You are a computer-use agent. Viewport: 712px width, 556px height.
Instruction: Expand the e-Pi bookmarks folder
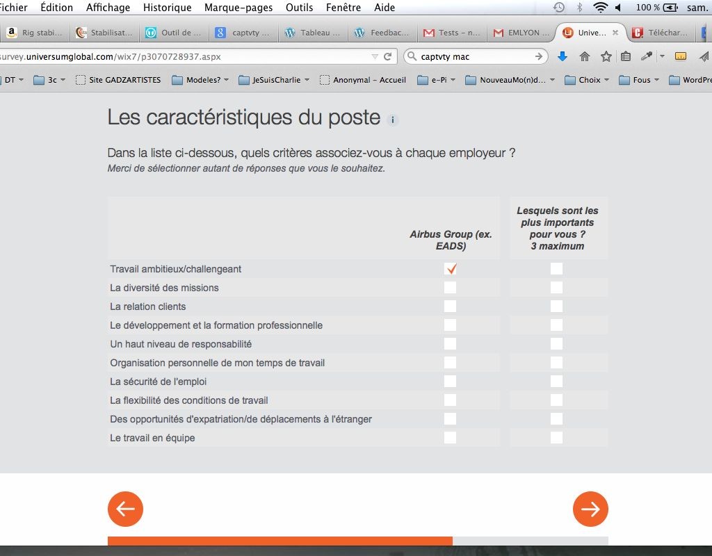(436, 80)
